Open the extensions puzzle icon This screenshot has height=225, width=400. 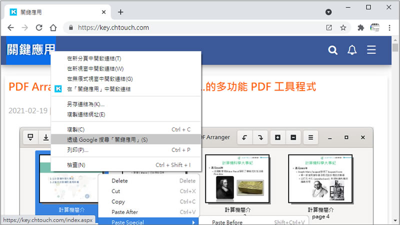(x=360, y=27)
